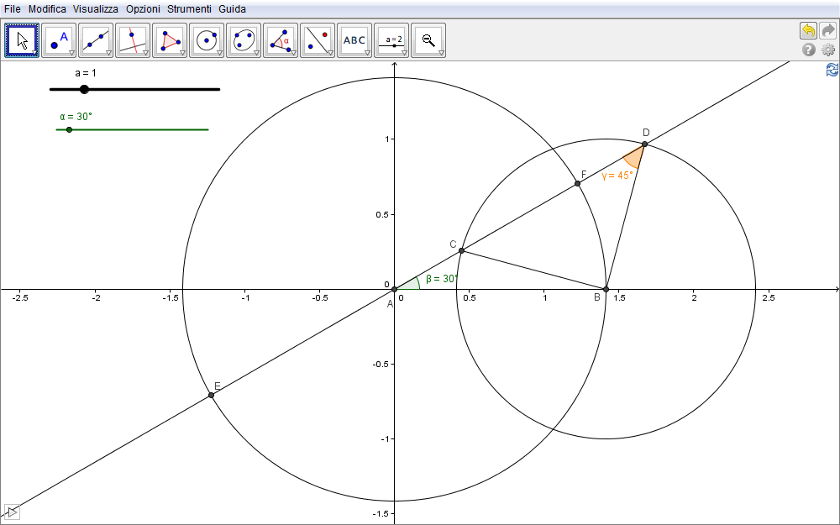Choose the a=2 Slider tool
840x525 pixels.
point(391,39)
